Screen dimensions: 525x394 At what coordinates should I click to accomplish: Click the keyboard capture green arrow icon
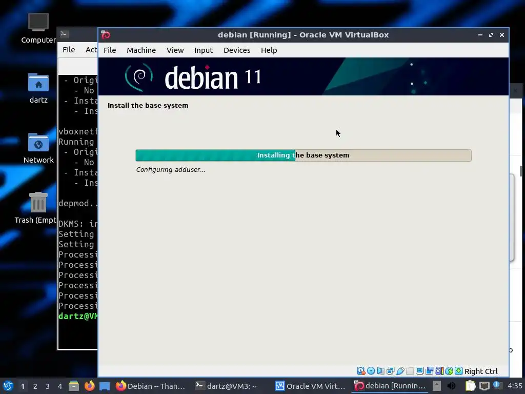click(x=459, y=371)
